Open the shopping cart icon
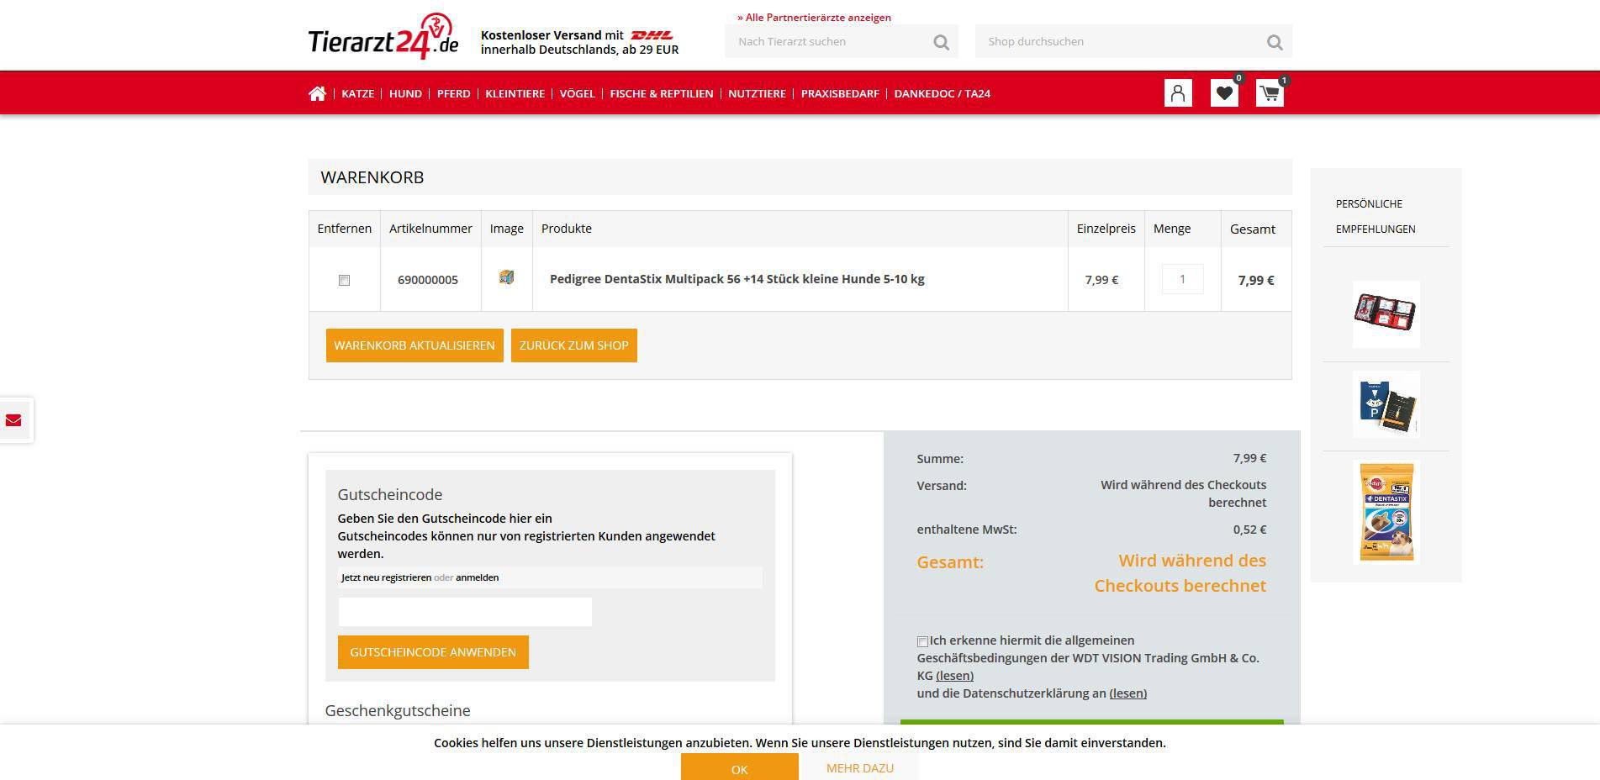Viewport: 1600px width, 780px height. [1270, 92]
